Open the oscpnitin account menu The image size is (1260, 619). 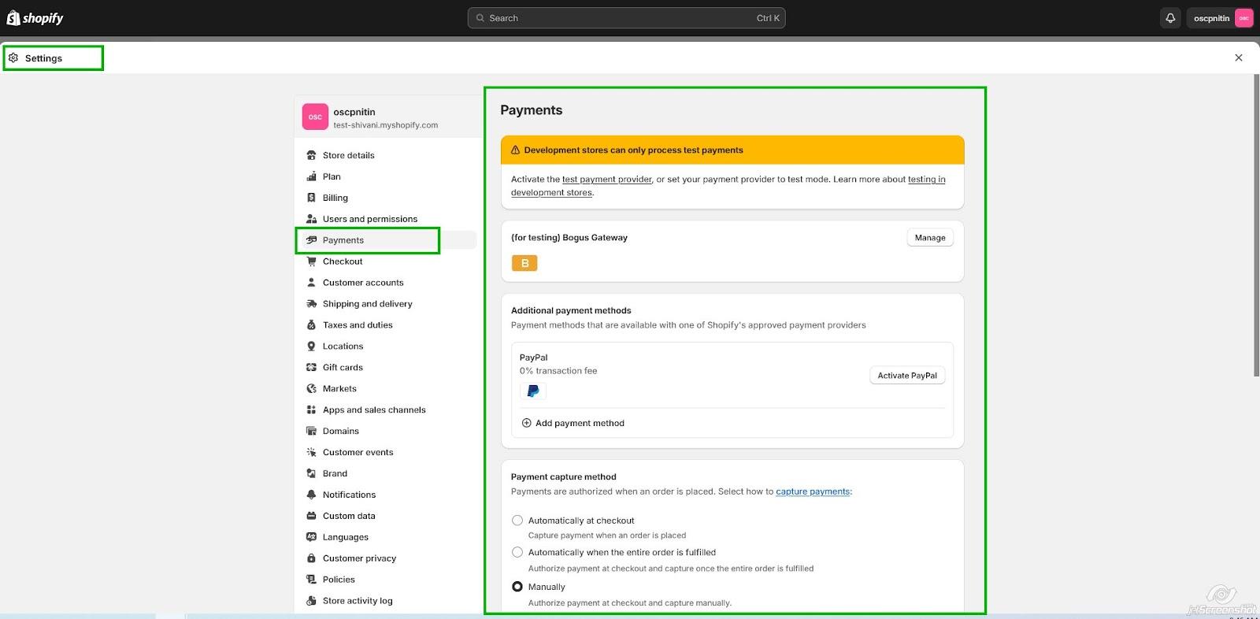[x=1219, y=18]
